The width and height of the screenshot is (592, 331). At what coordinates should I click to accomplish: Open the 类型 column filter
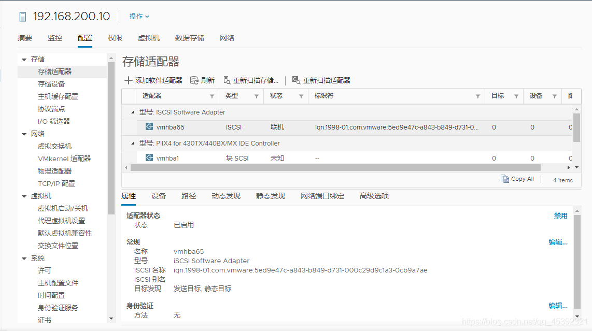[257, 96]
